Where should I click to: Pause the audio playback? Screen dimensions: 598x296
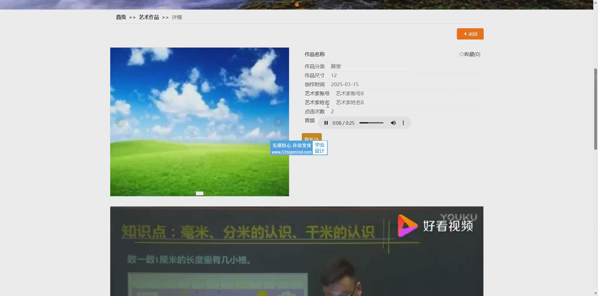pyautogui.click(x=326, y=123)
